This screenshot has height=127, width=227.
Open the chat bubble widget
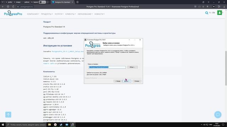click(x=218, y=115)
